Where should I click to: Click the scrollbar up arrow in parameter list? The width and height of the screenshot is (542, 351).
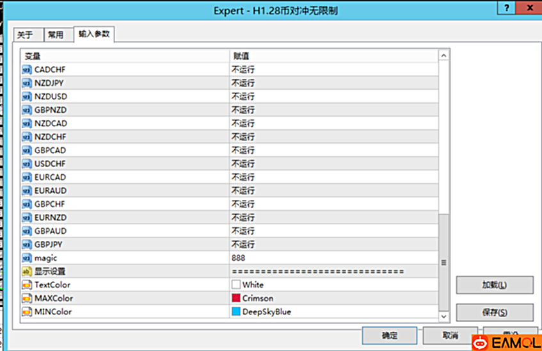point(443,56)
